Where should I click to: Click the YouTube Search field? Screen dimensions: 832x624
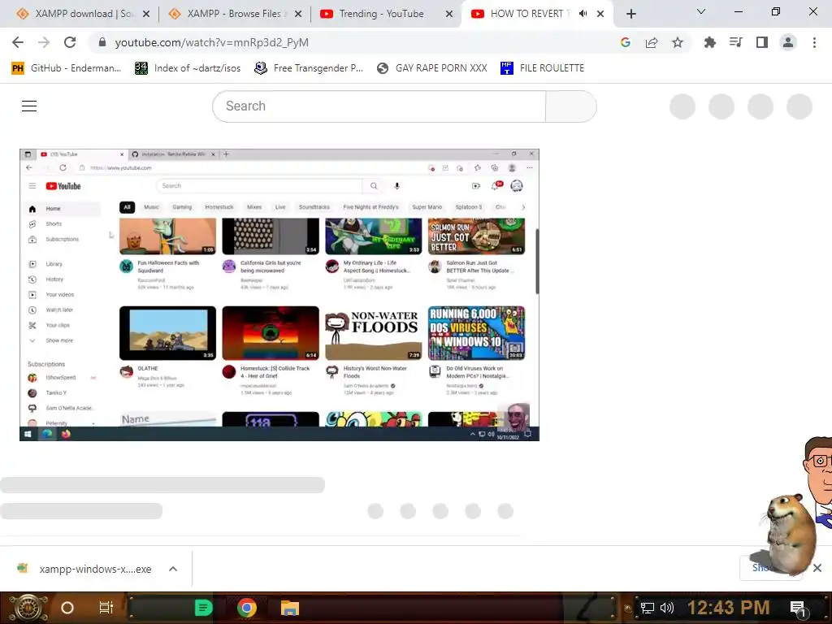tap(379, 106)
